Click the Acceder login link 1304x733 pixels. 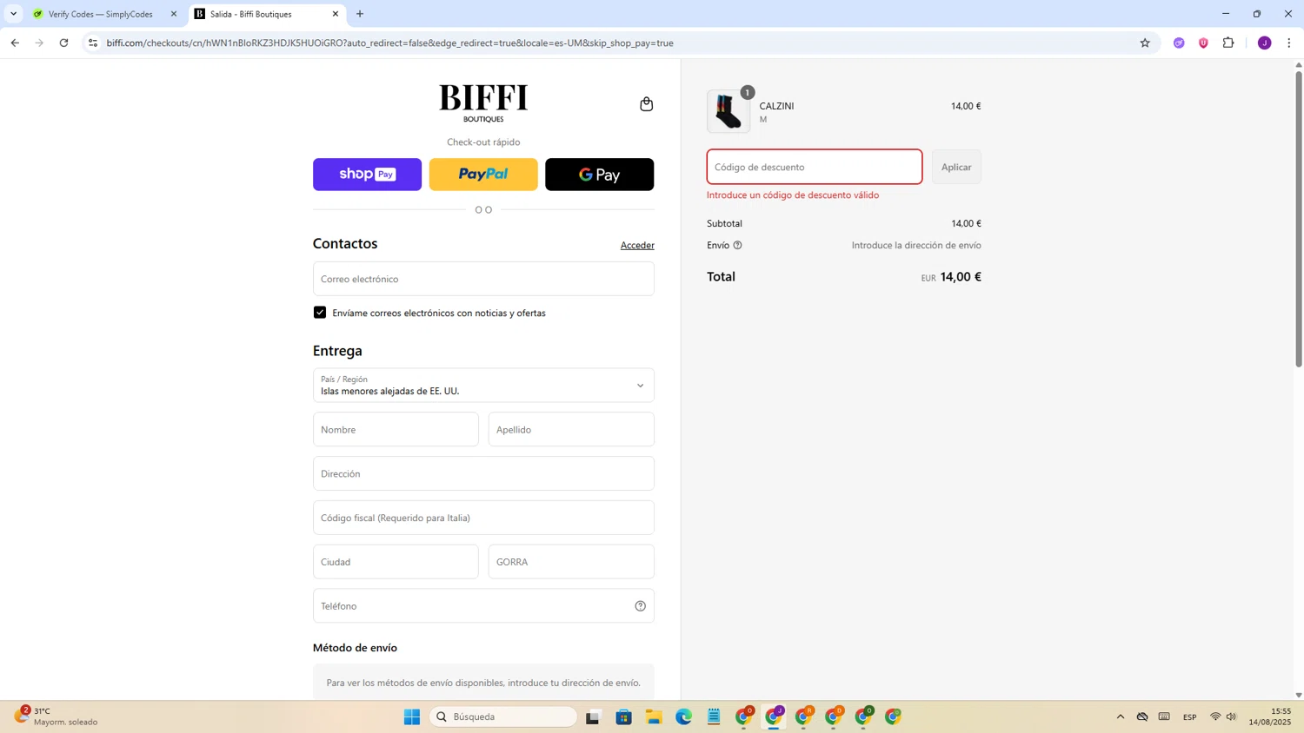pyautogui.click(x=637, y=246)
